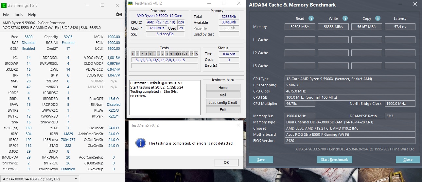This screenshot has height=182, width=422.
Task: Click the Memory Read value 59308 MB/s
Action: [300, 27]
